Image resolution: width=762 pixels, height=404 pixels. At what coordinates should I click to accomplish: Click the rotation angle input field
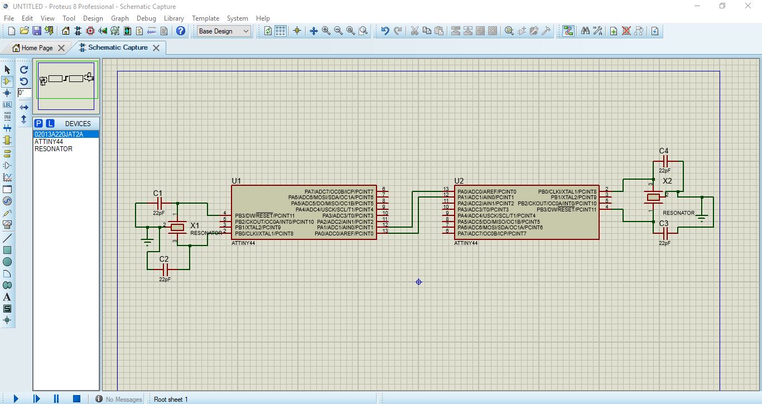coord(24,93)
